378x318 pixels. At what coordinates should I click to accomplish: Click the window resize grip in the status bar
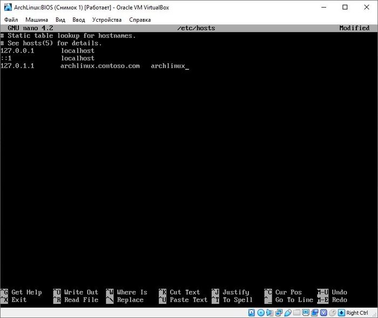(375, 315)
